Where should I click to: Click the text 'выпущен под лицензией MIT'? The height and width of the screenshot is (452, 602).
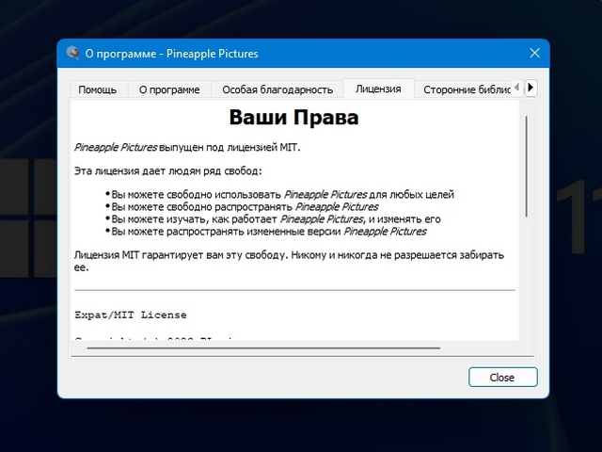229,147
